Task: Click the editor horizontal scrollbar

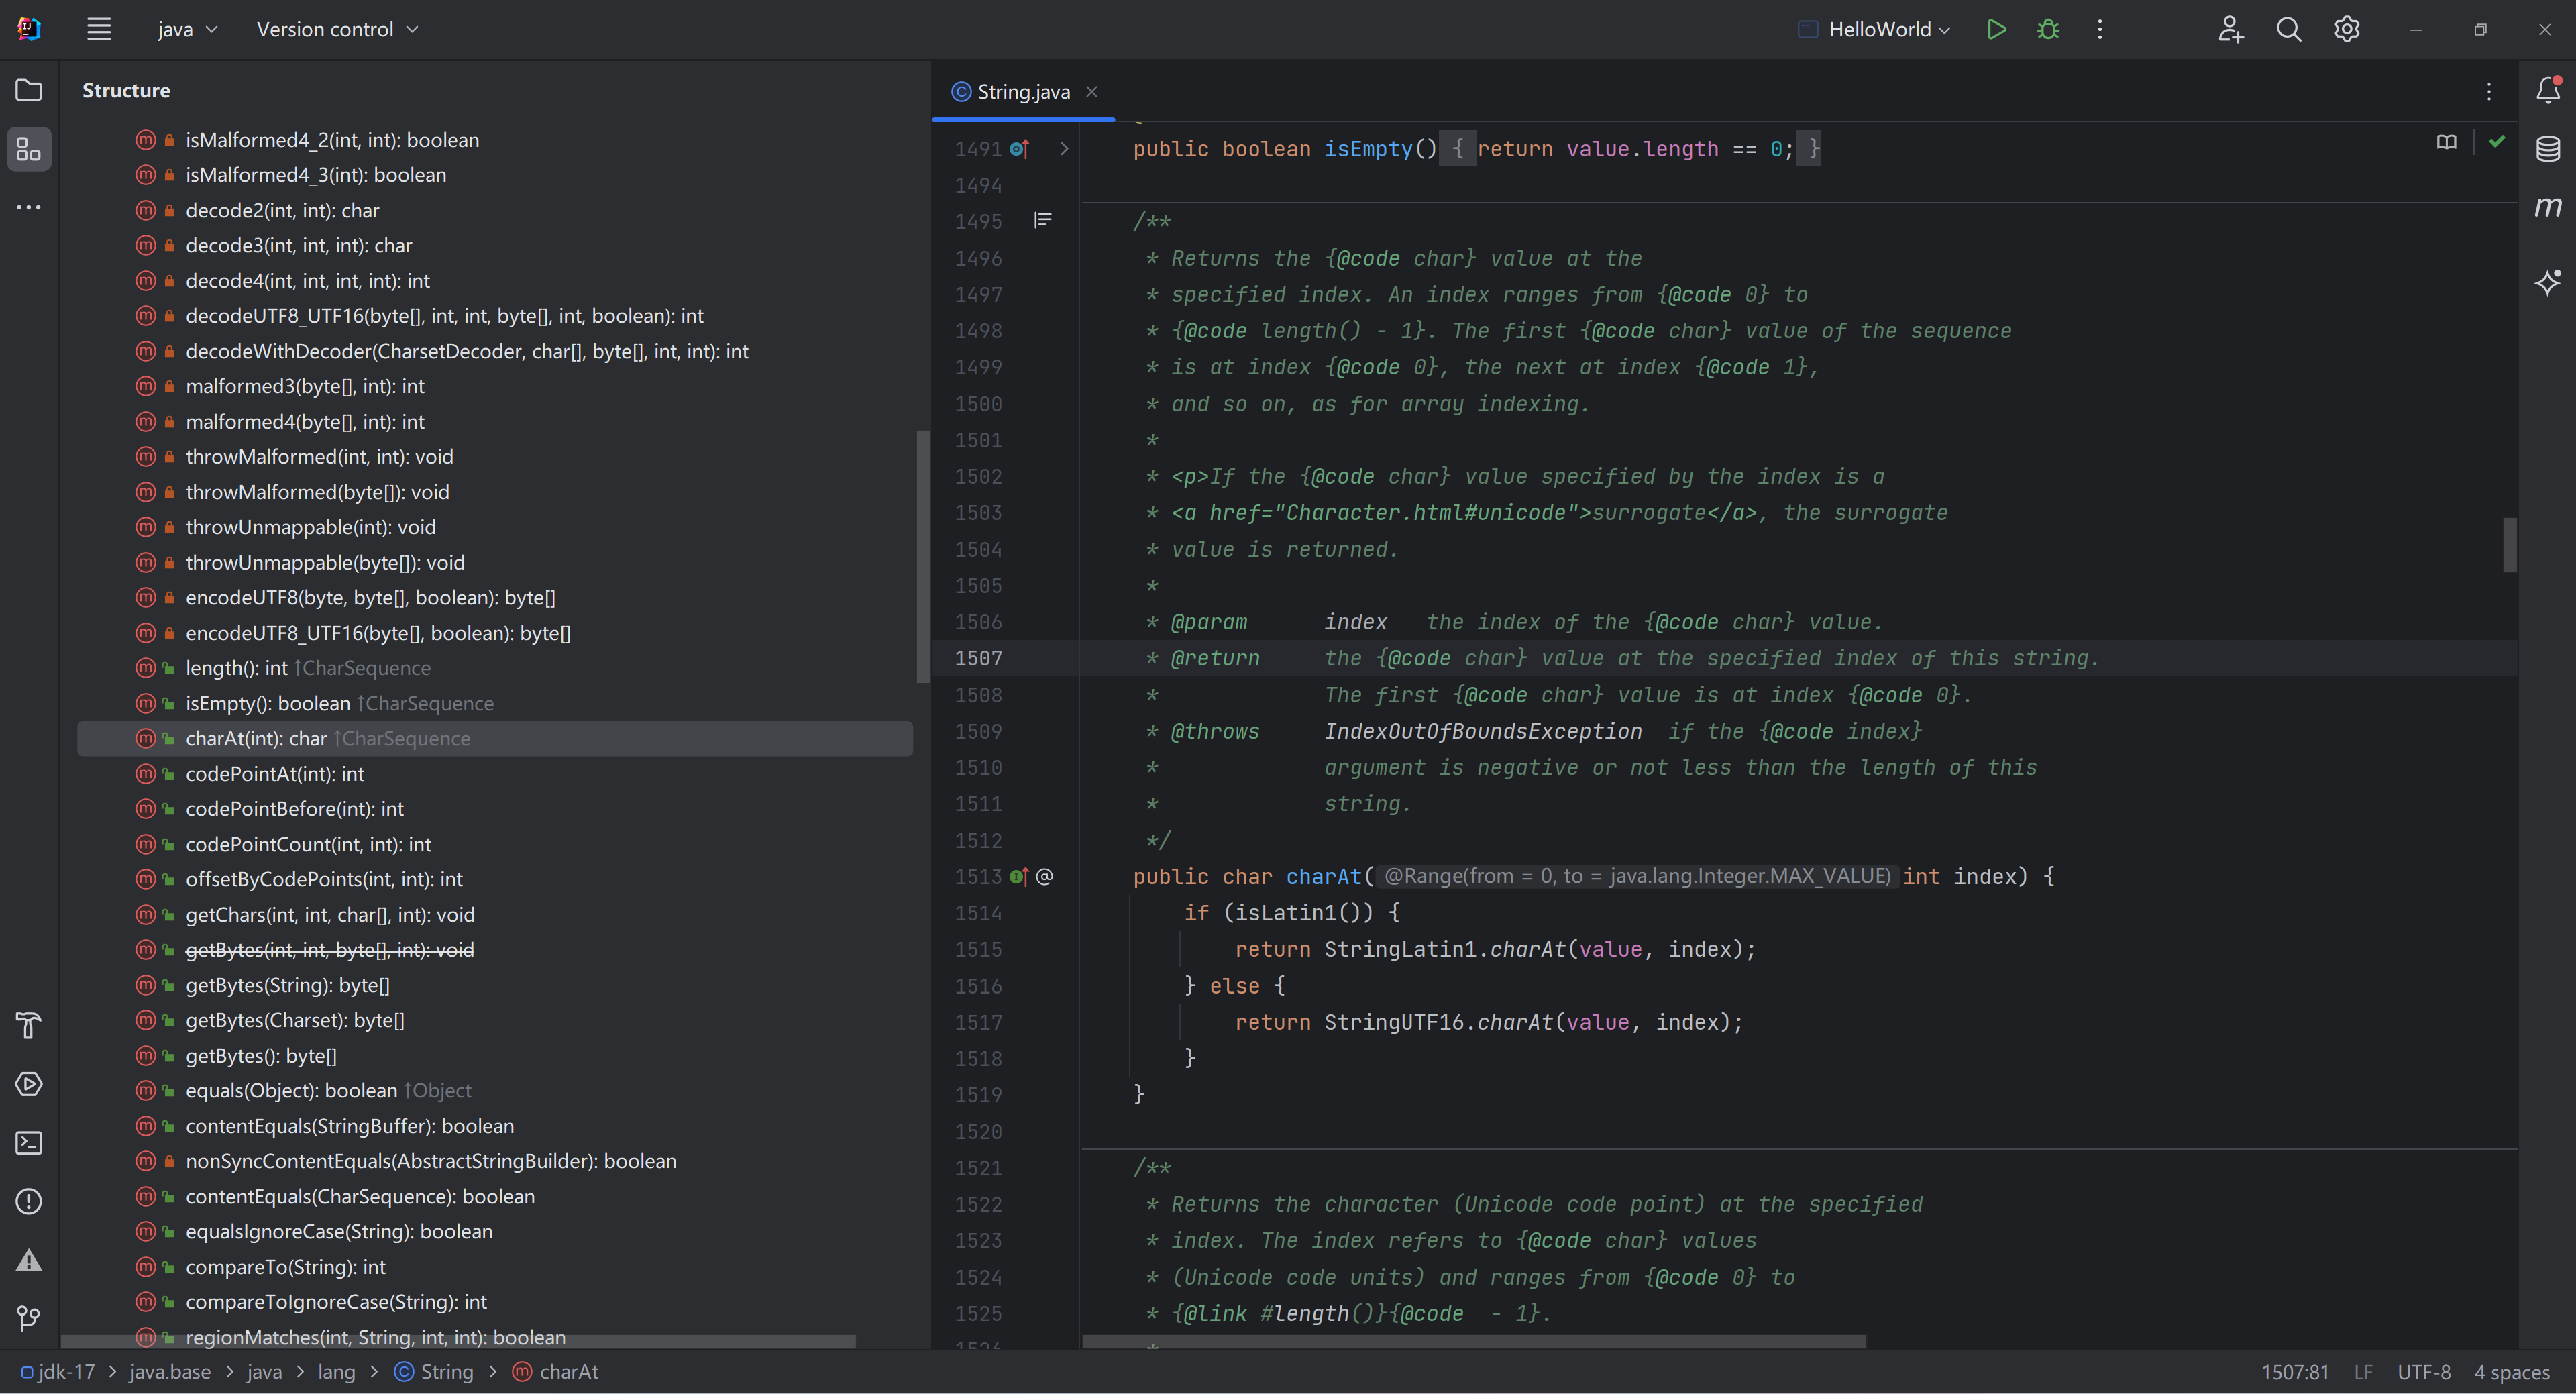Action: click(x=1474, y=1341)
